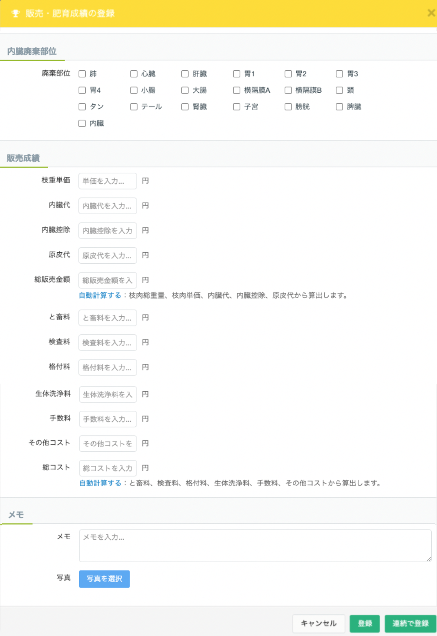Focus the 生体洗浄料 input field
The image size is (437, 636).
click(108, 394)
